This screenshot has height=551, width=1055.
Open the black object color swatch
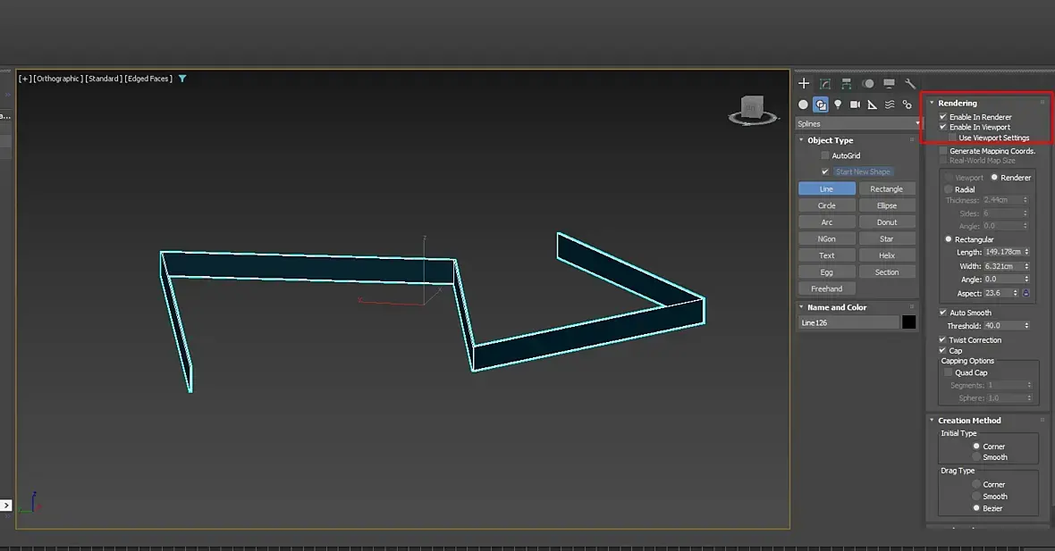point(909,322)
